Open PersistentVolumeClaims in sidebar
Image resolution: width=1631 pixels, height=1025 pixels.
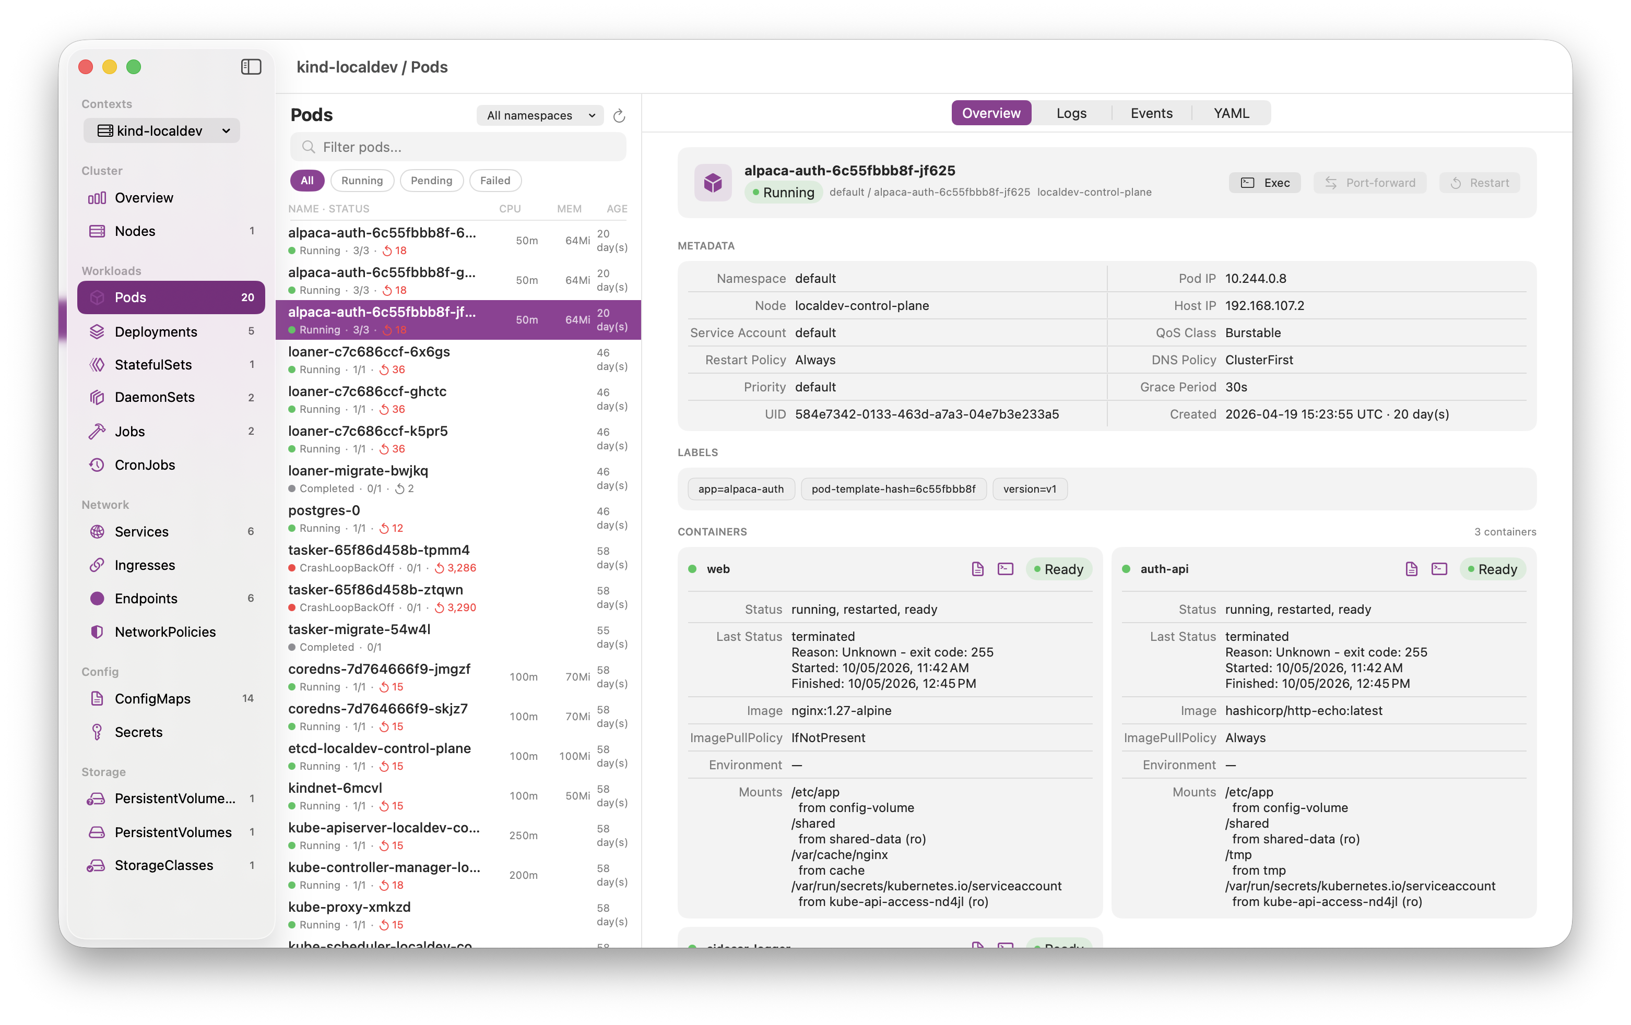[x=171, y=798]
